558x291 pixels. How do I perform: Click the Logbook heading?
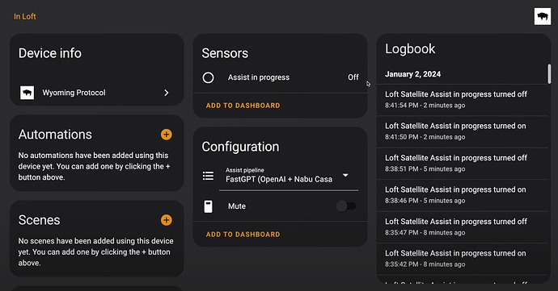(x=410, y=49)
